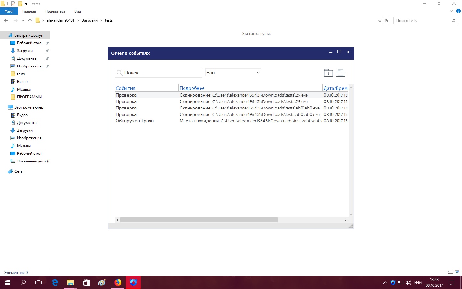This screenshot has height=289, width=462.
Task: Expand the chevron after alexander196431 in address bar
Action: (78, 20)
